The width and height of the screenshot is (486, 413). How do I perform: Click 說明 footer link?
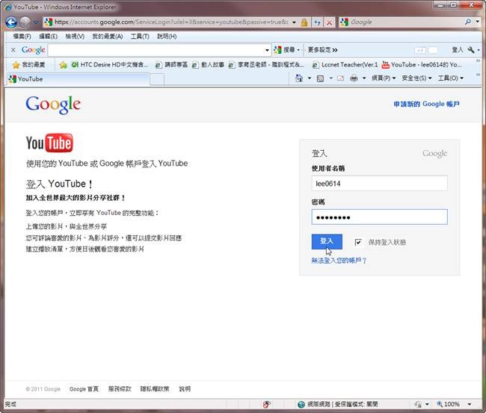coord(185,389)
